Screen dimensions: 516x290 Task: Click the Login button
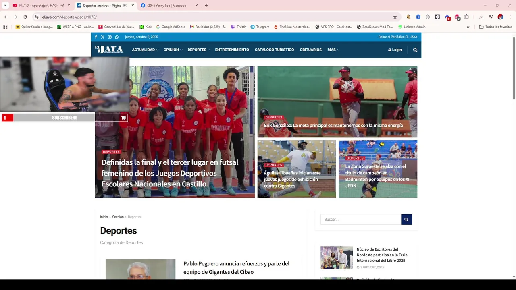(395, 50)
